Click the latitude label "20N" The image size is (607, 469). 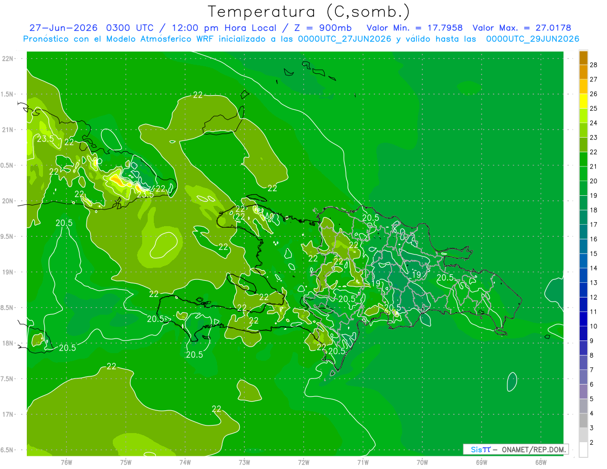click(x=8, y=201)
